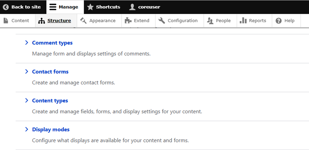Viewport: 309px width, 150px height.
Task: Click the Help question mark icon
Action: click(279, 21)
